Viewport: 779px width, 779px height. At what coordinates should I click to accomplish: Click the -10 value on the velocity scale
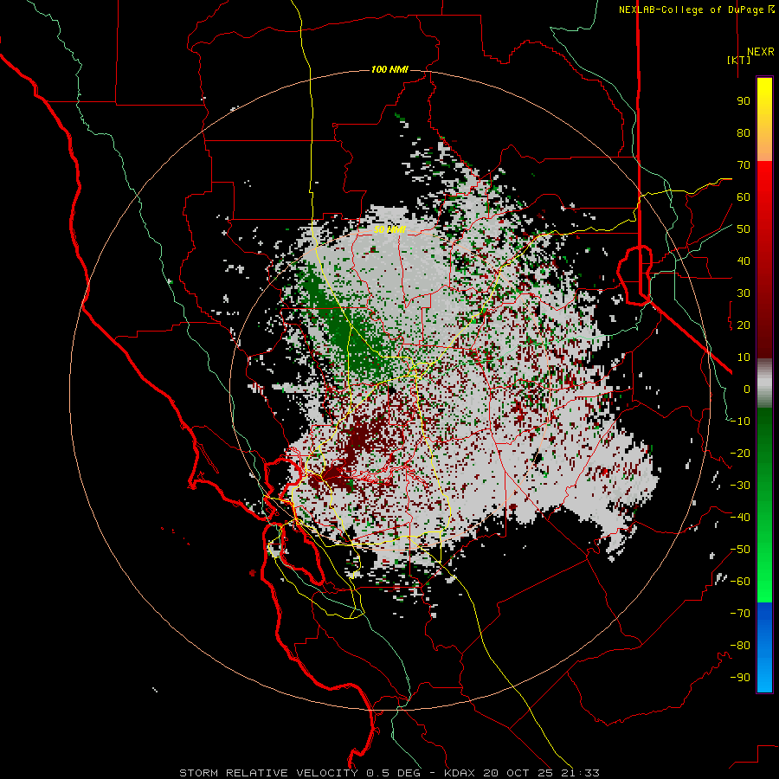[x=740, y=422]
